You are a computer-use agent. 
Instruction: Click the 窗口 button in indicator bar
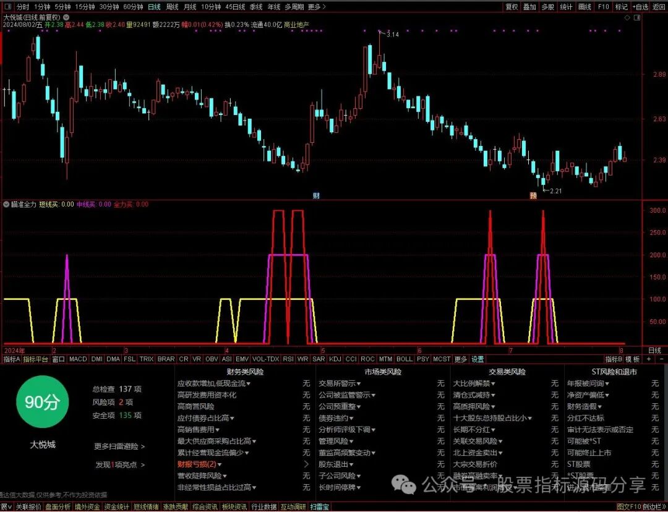coord(58,359)
